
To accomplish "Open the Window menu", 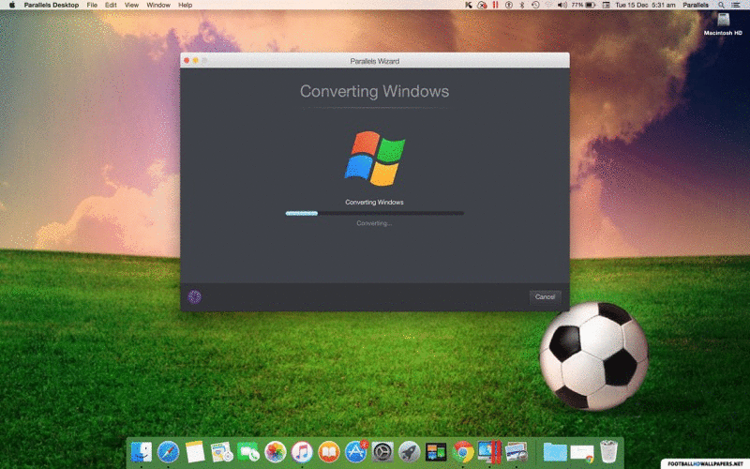I will click(x=158, y=5).
